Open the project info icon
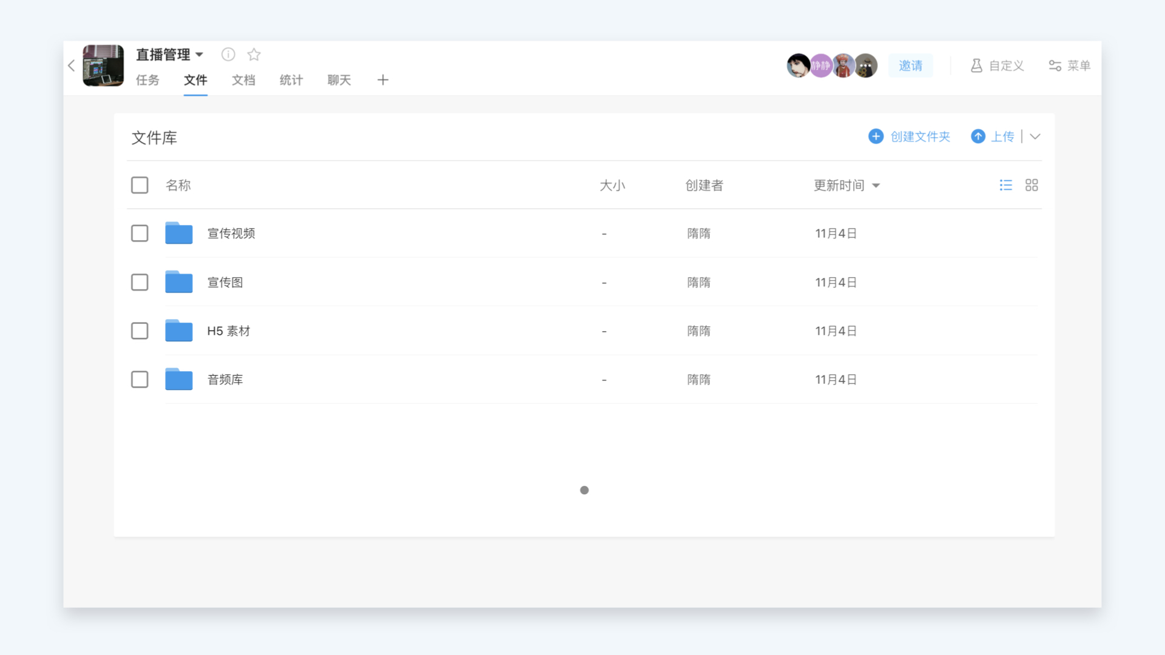This screenshot has height=655, width=1165. (228, 55)
